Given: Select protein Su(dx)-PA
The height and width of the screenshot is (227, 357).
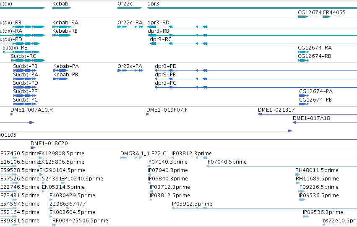Looking at the screenshot, I should click(26, 75).
